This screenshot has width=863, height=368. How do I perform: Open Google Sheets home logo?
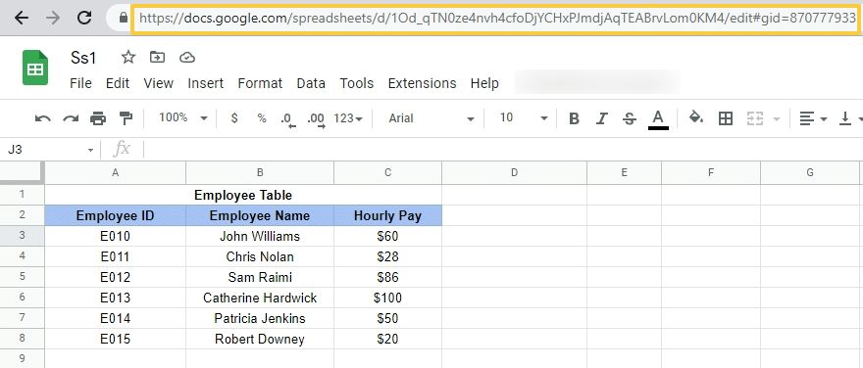[x=35, y=68]
